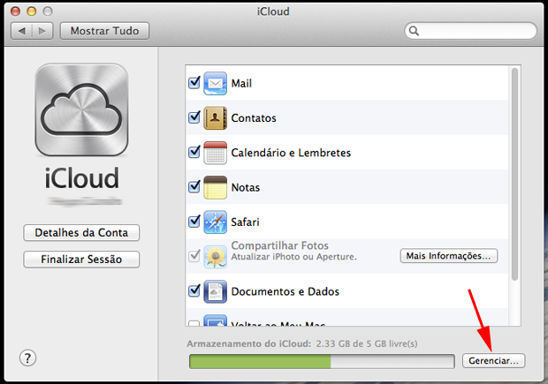The width and height of the screenshot is (548, 384).
Task: Click the Documentos e Dados label
Action: 285,291
